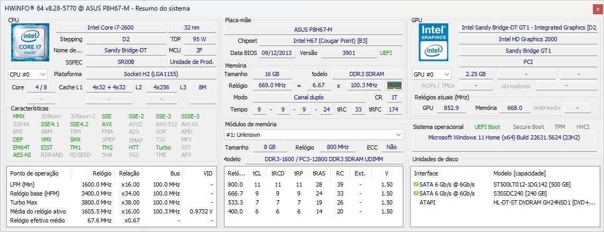Click the 669.0 MHz memory clock value
Image resolution: width=604 pixels, height=232 pixels.
272,86
